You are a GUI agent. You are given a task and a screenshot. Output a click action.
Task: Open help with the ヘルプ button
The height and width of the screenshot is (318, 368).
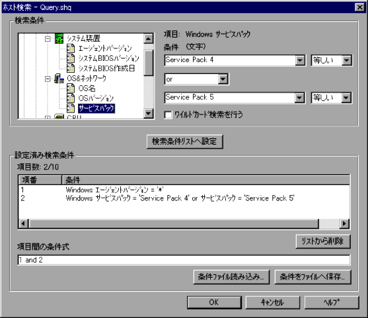point(332,302)
